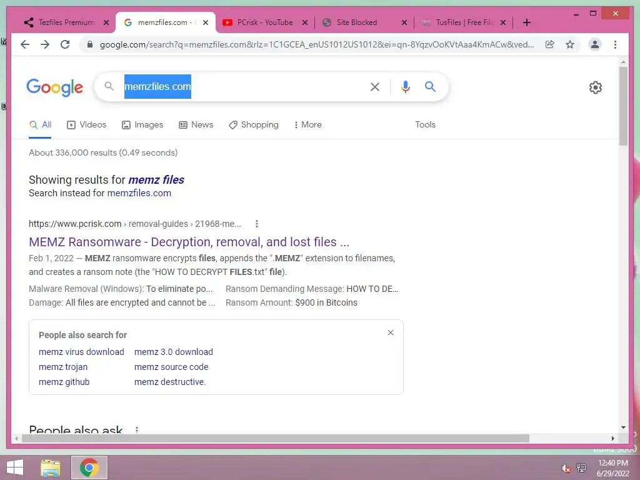Clear the search box with the X
Viewport: 640px width, 480px height.
coord(375,86)
